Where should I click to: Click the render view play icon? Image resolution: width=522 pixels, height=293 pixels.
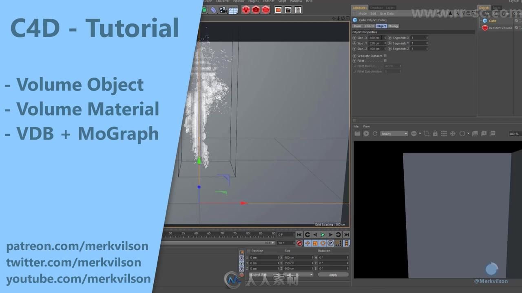(x=366, y=133)
